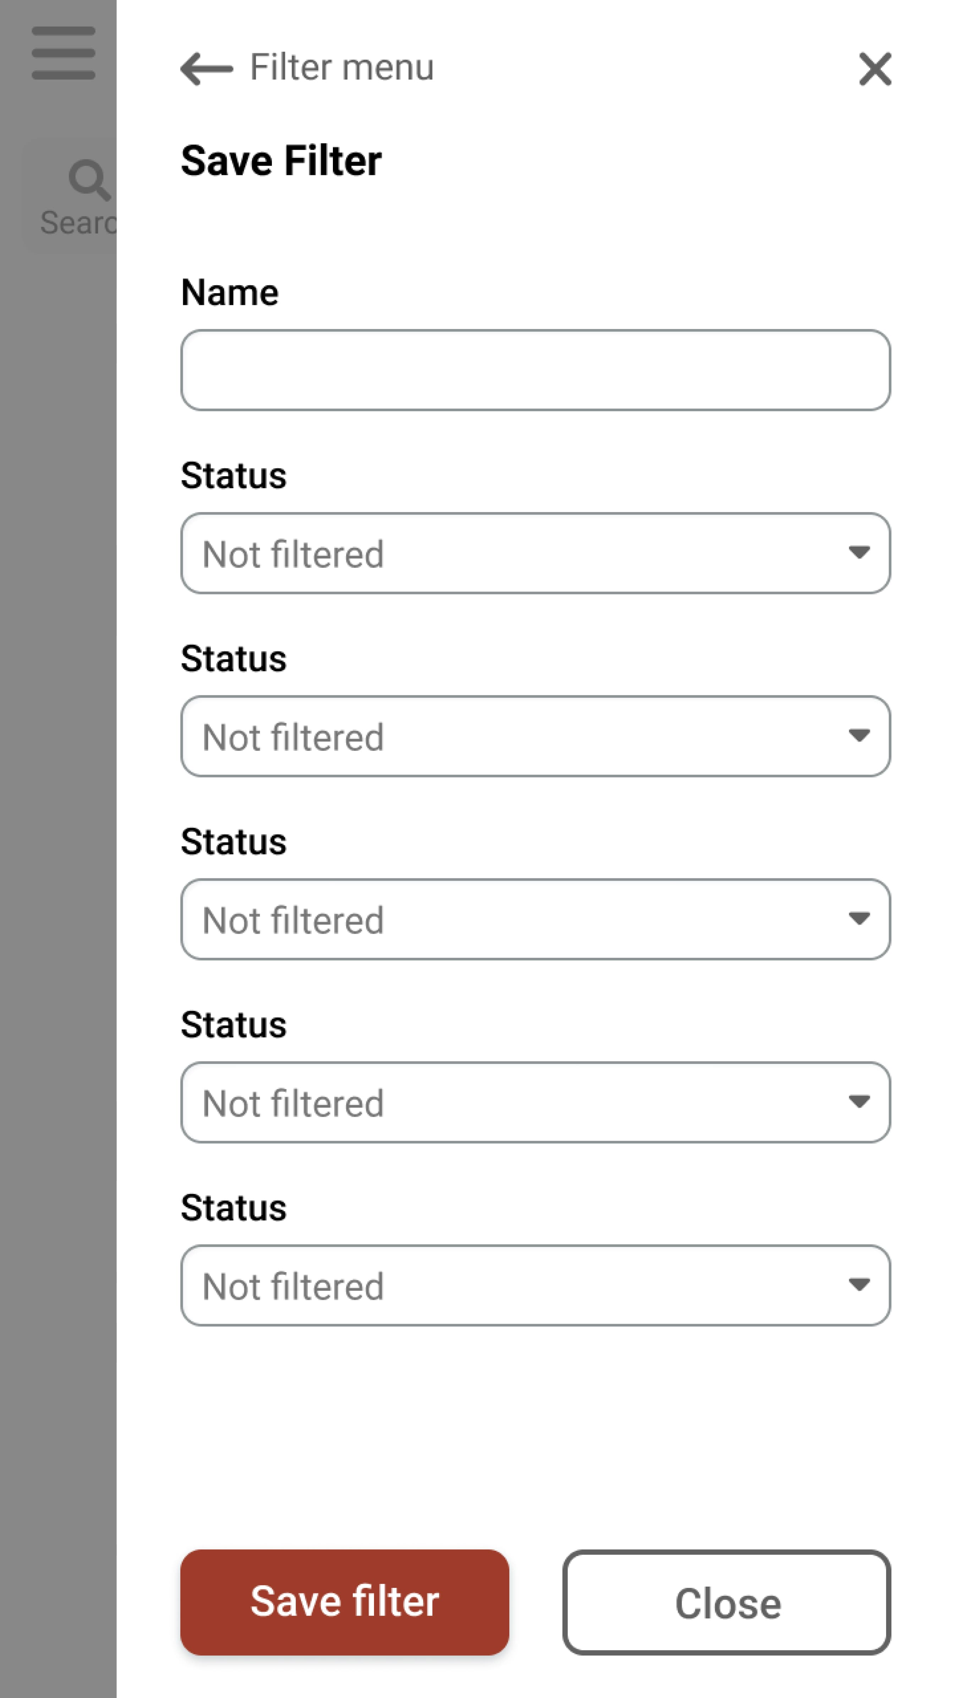
Task: Click the Search label in sidebar
Action: (x=78, y=223)
